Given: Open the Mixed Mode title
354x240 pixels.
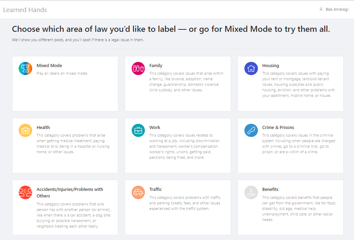Looking at the screenshot, I should pos(49,66).
